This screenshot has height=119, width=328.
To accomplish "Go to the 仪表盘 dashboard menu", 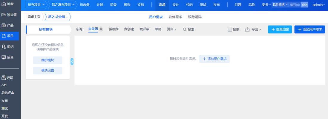I will [85, 5].
